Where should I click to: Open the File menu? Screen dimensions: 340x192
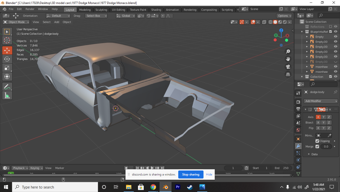(x=11, y=9)
